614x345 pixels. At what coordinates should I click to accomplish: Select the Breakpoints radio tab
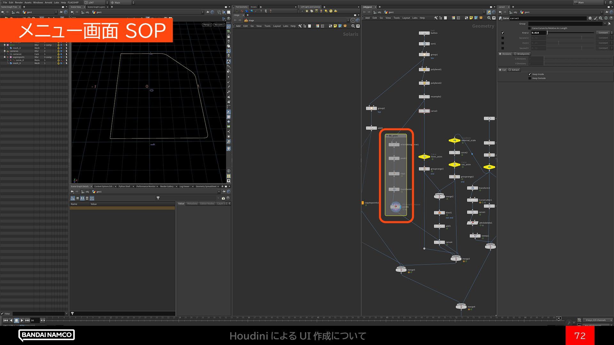(x=521, y=54)
